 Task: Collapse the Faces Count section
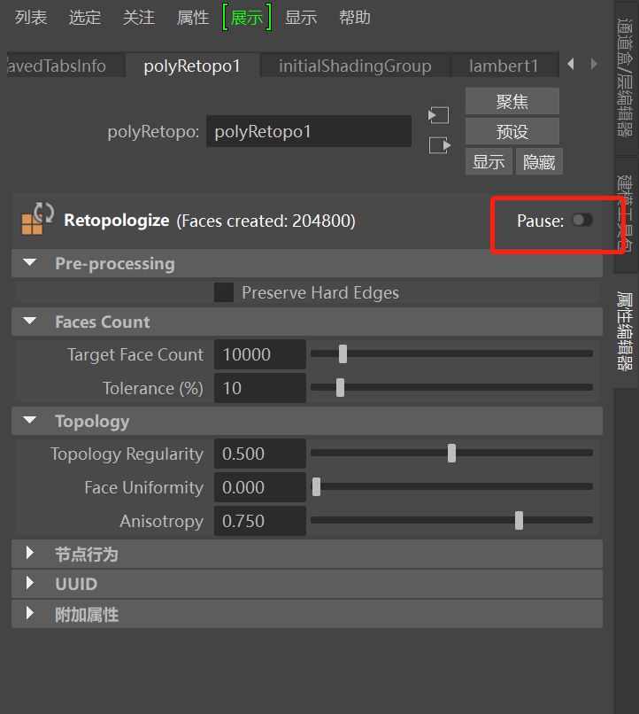(x=30, y=321)
